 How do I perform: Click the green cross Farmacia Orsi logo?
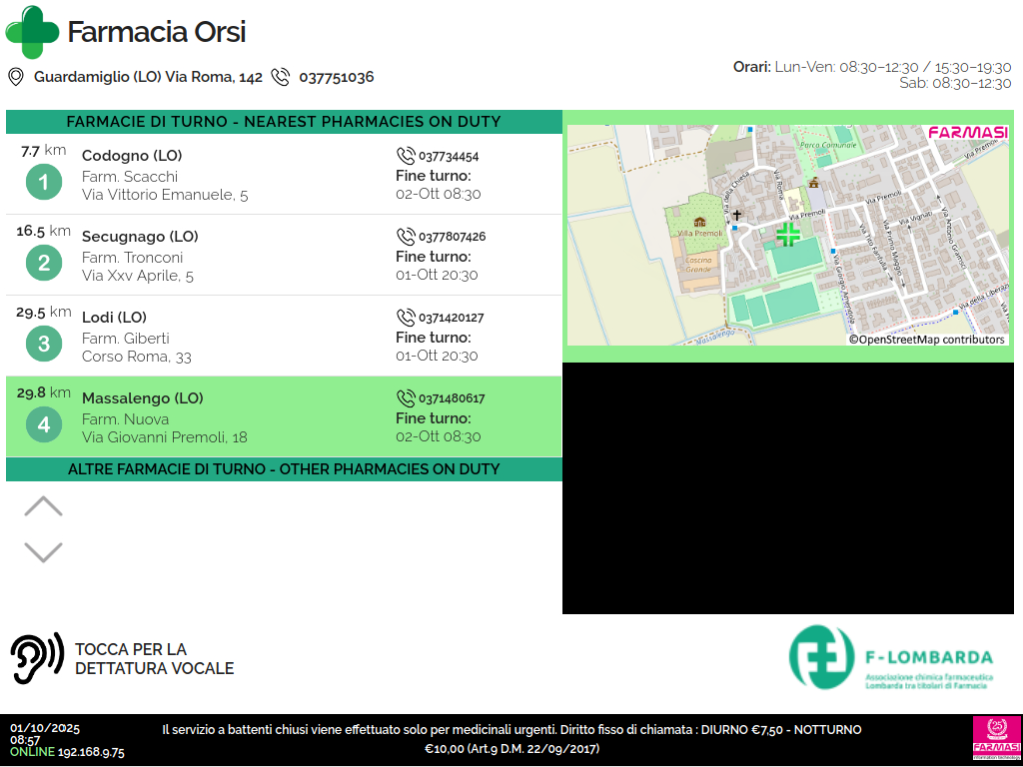[x=32, y=32]
